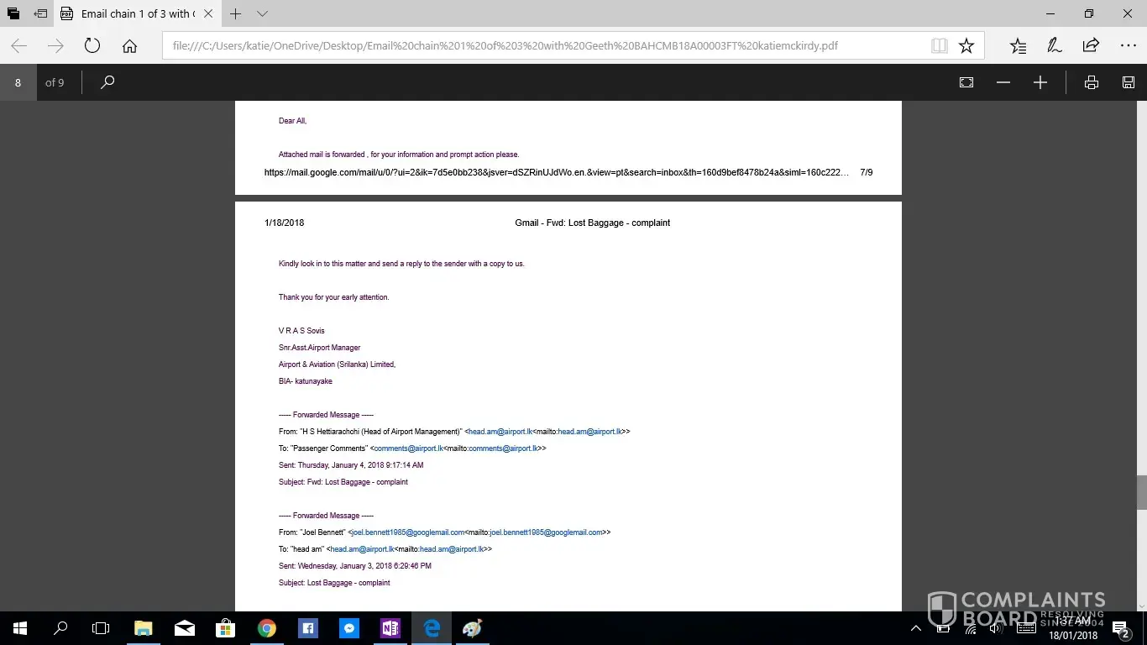Launch File Explorer from taskbar
This screenshot has width=1147, height=645.
click(144, 628)
